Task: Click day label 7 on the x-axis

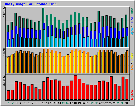Action: pos(32,103)
